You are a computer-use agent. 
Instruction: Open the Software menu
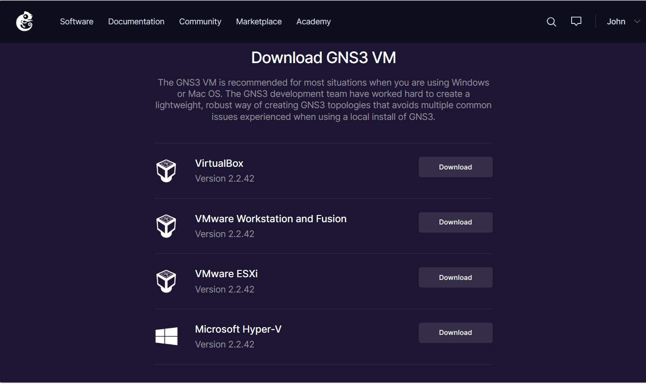coord(77,22)
